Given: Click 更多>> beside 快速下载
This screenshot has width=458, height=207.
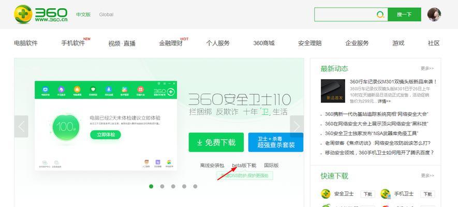Looking at the screenshot, I should click(x=427, y=176).
